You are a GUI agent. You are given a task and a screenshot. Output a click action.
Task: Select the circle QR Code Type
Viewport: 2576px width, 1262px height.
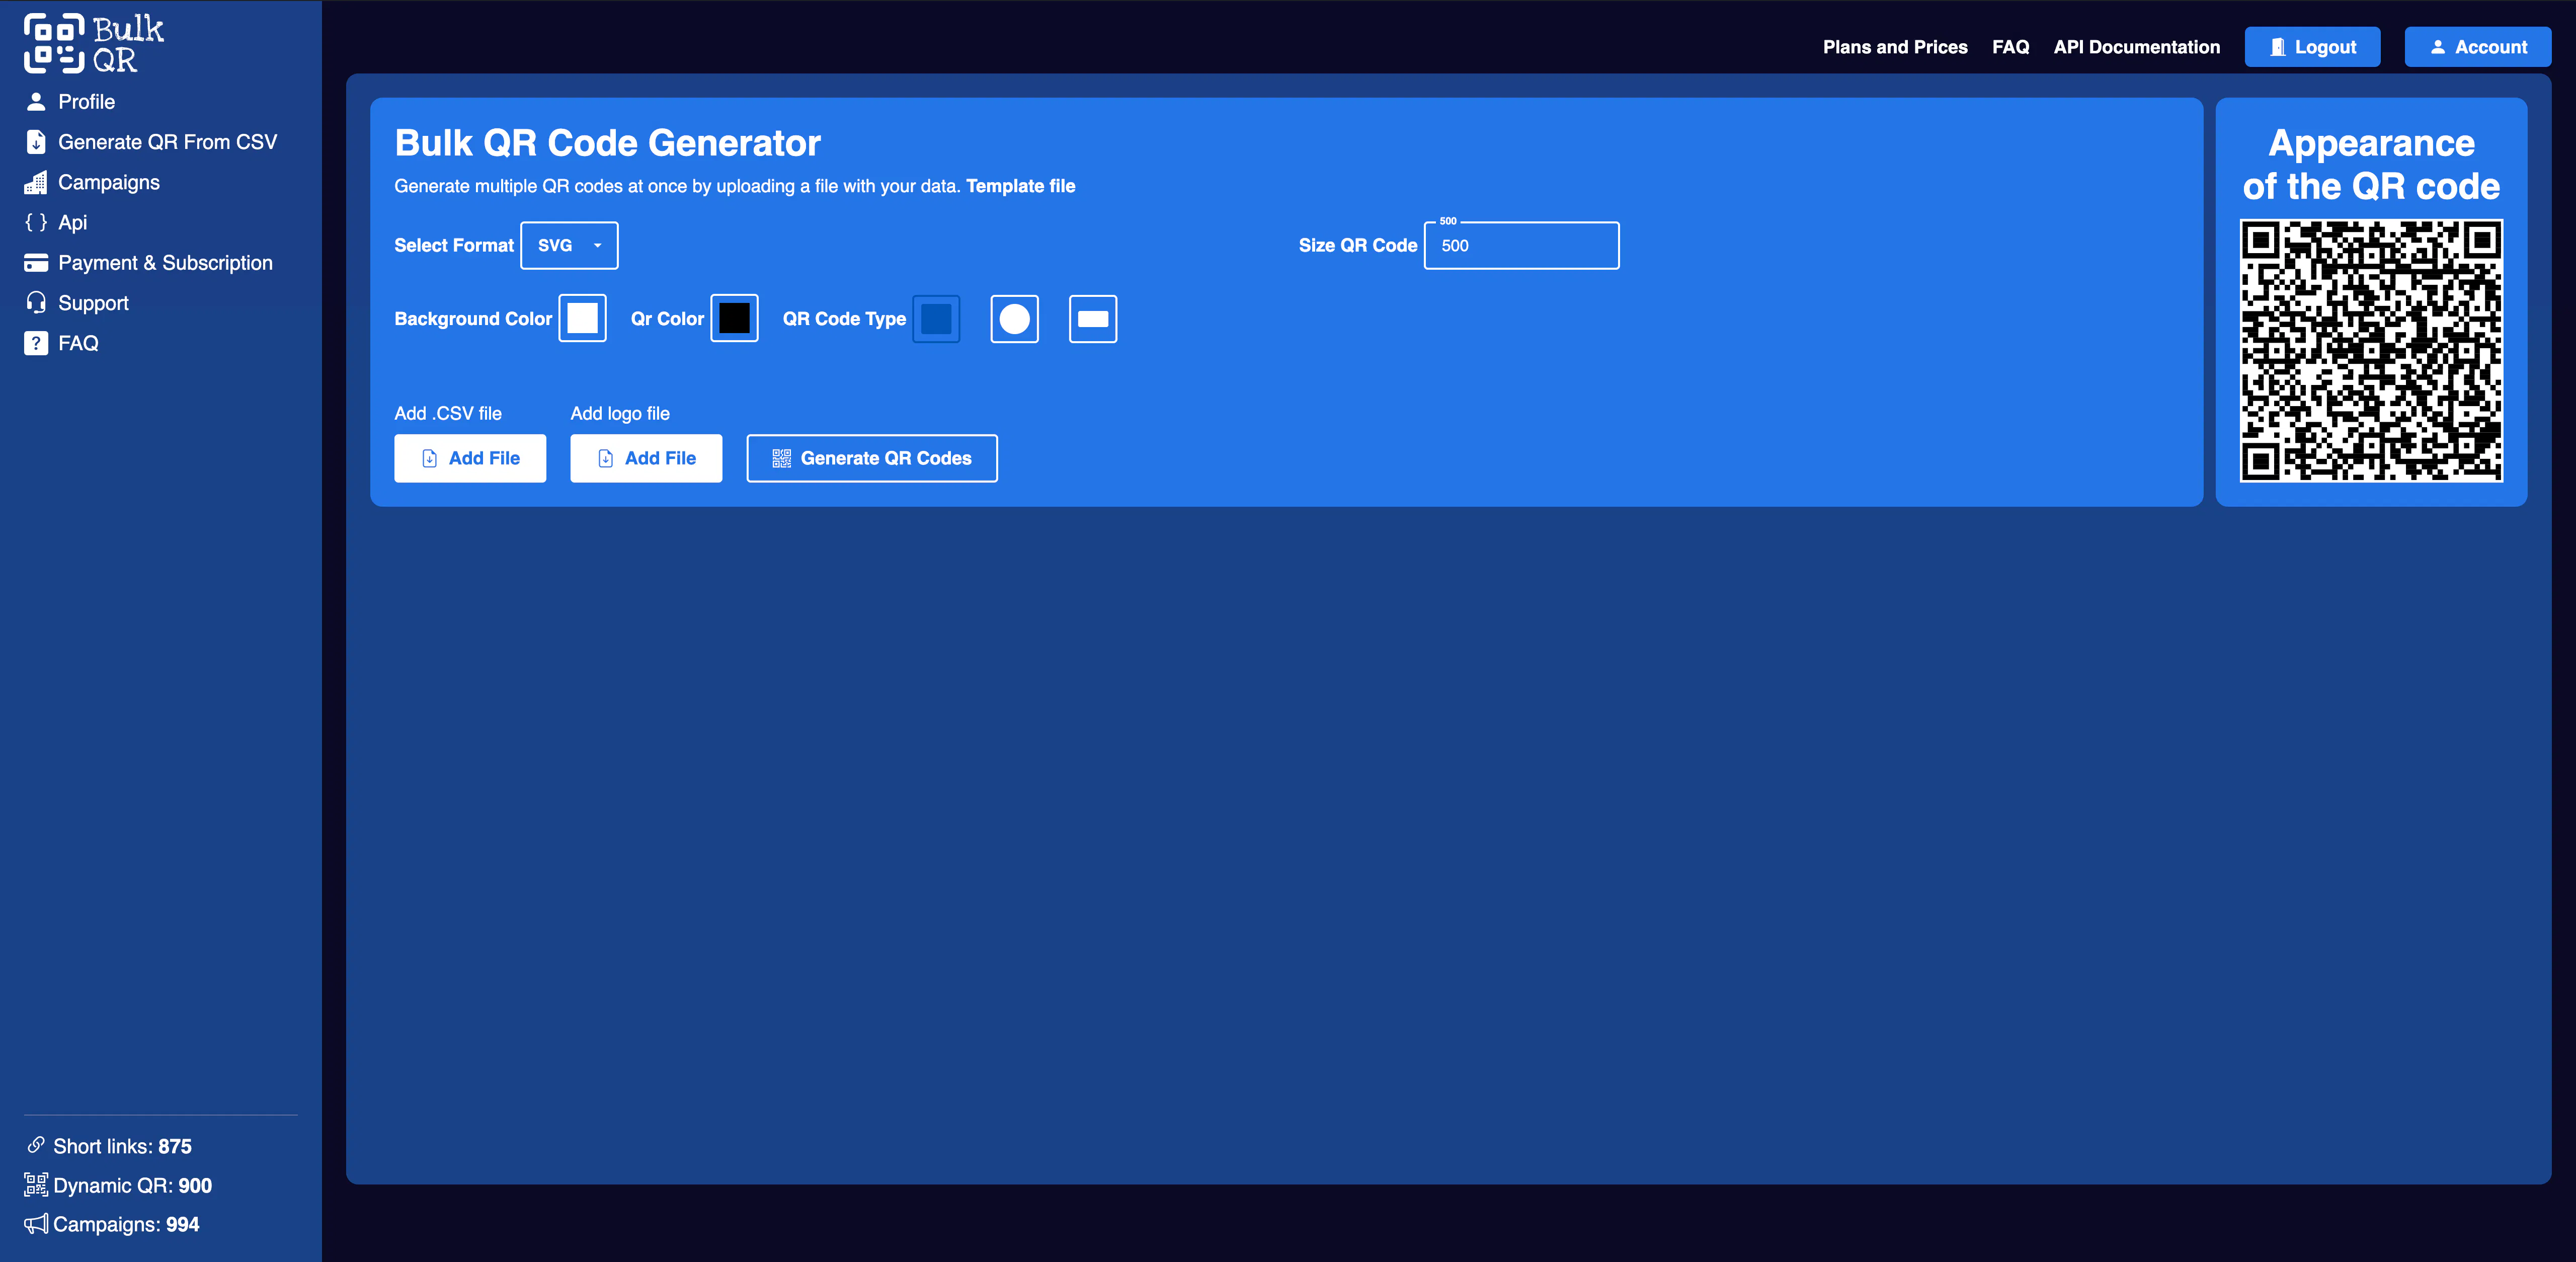pyautogui.click(x=1014, y=319)
